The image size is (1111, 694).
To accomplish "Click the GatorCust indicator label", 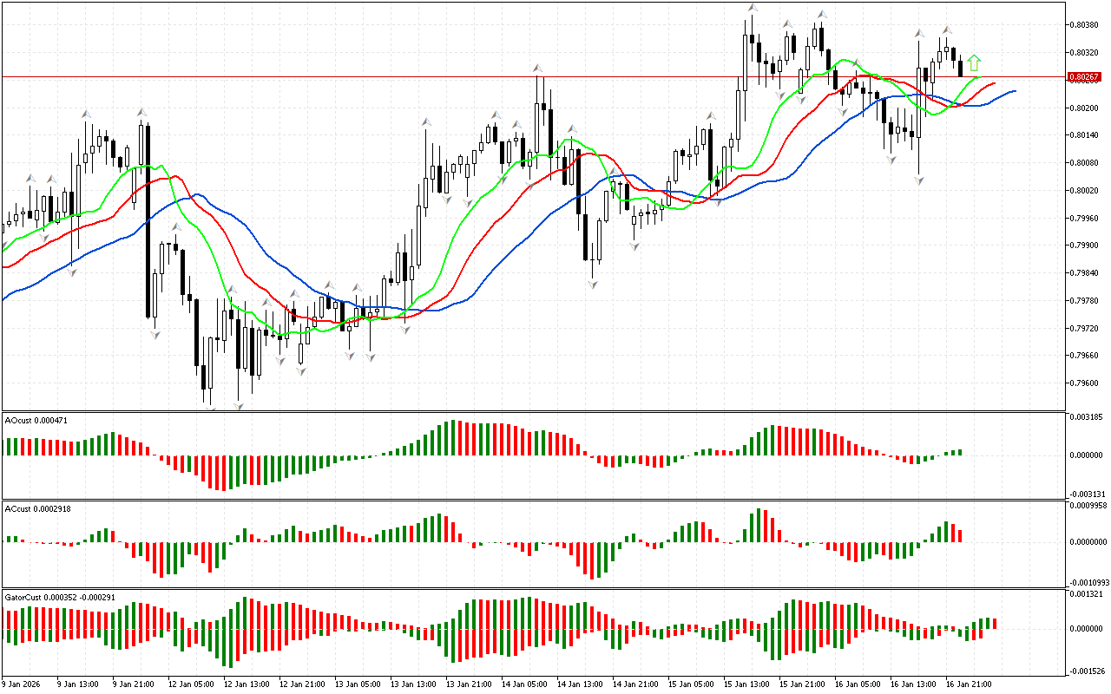I will [60, 598].
